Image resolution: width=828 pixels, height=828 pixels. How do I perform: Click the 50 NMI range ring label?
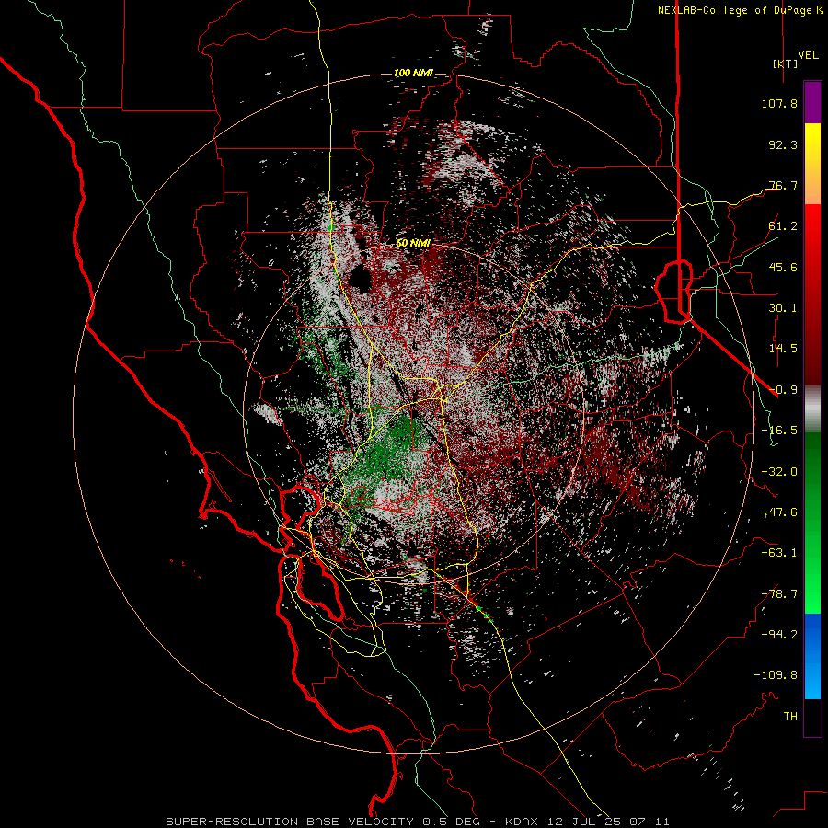413,244
